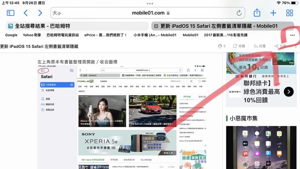Open a new tab
The height and width of the screenshot is (169, 300).
[273, 13]
